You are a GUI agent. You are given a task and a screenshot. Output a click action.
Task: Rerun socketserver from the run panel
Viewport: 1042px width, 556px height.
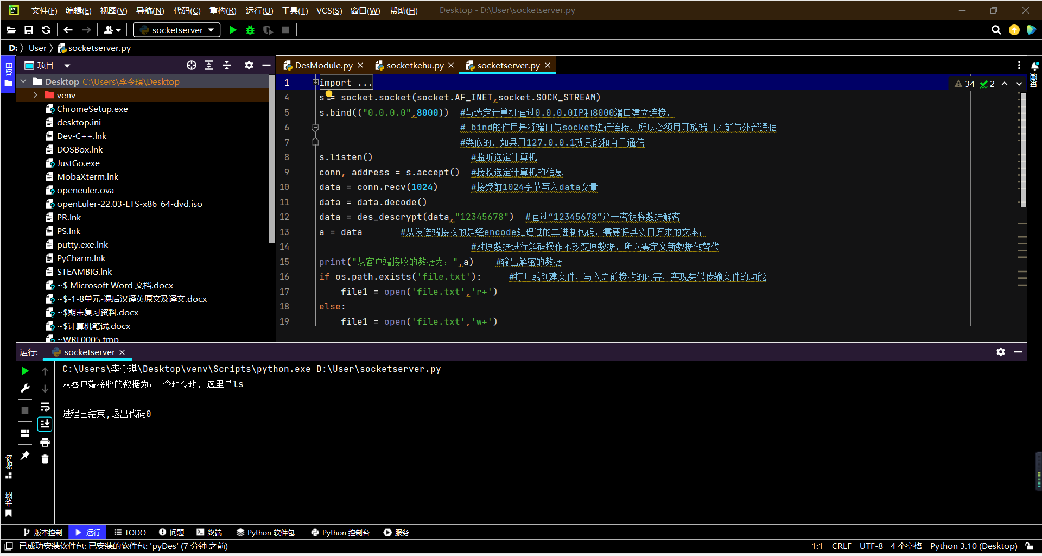coord(25,371)
